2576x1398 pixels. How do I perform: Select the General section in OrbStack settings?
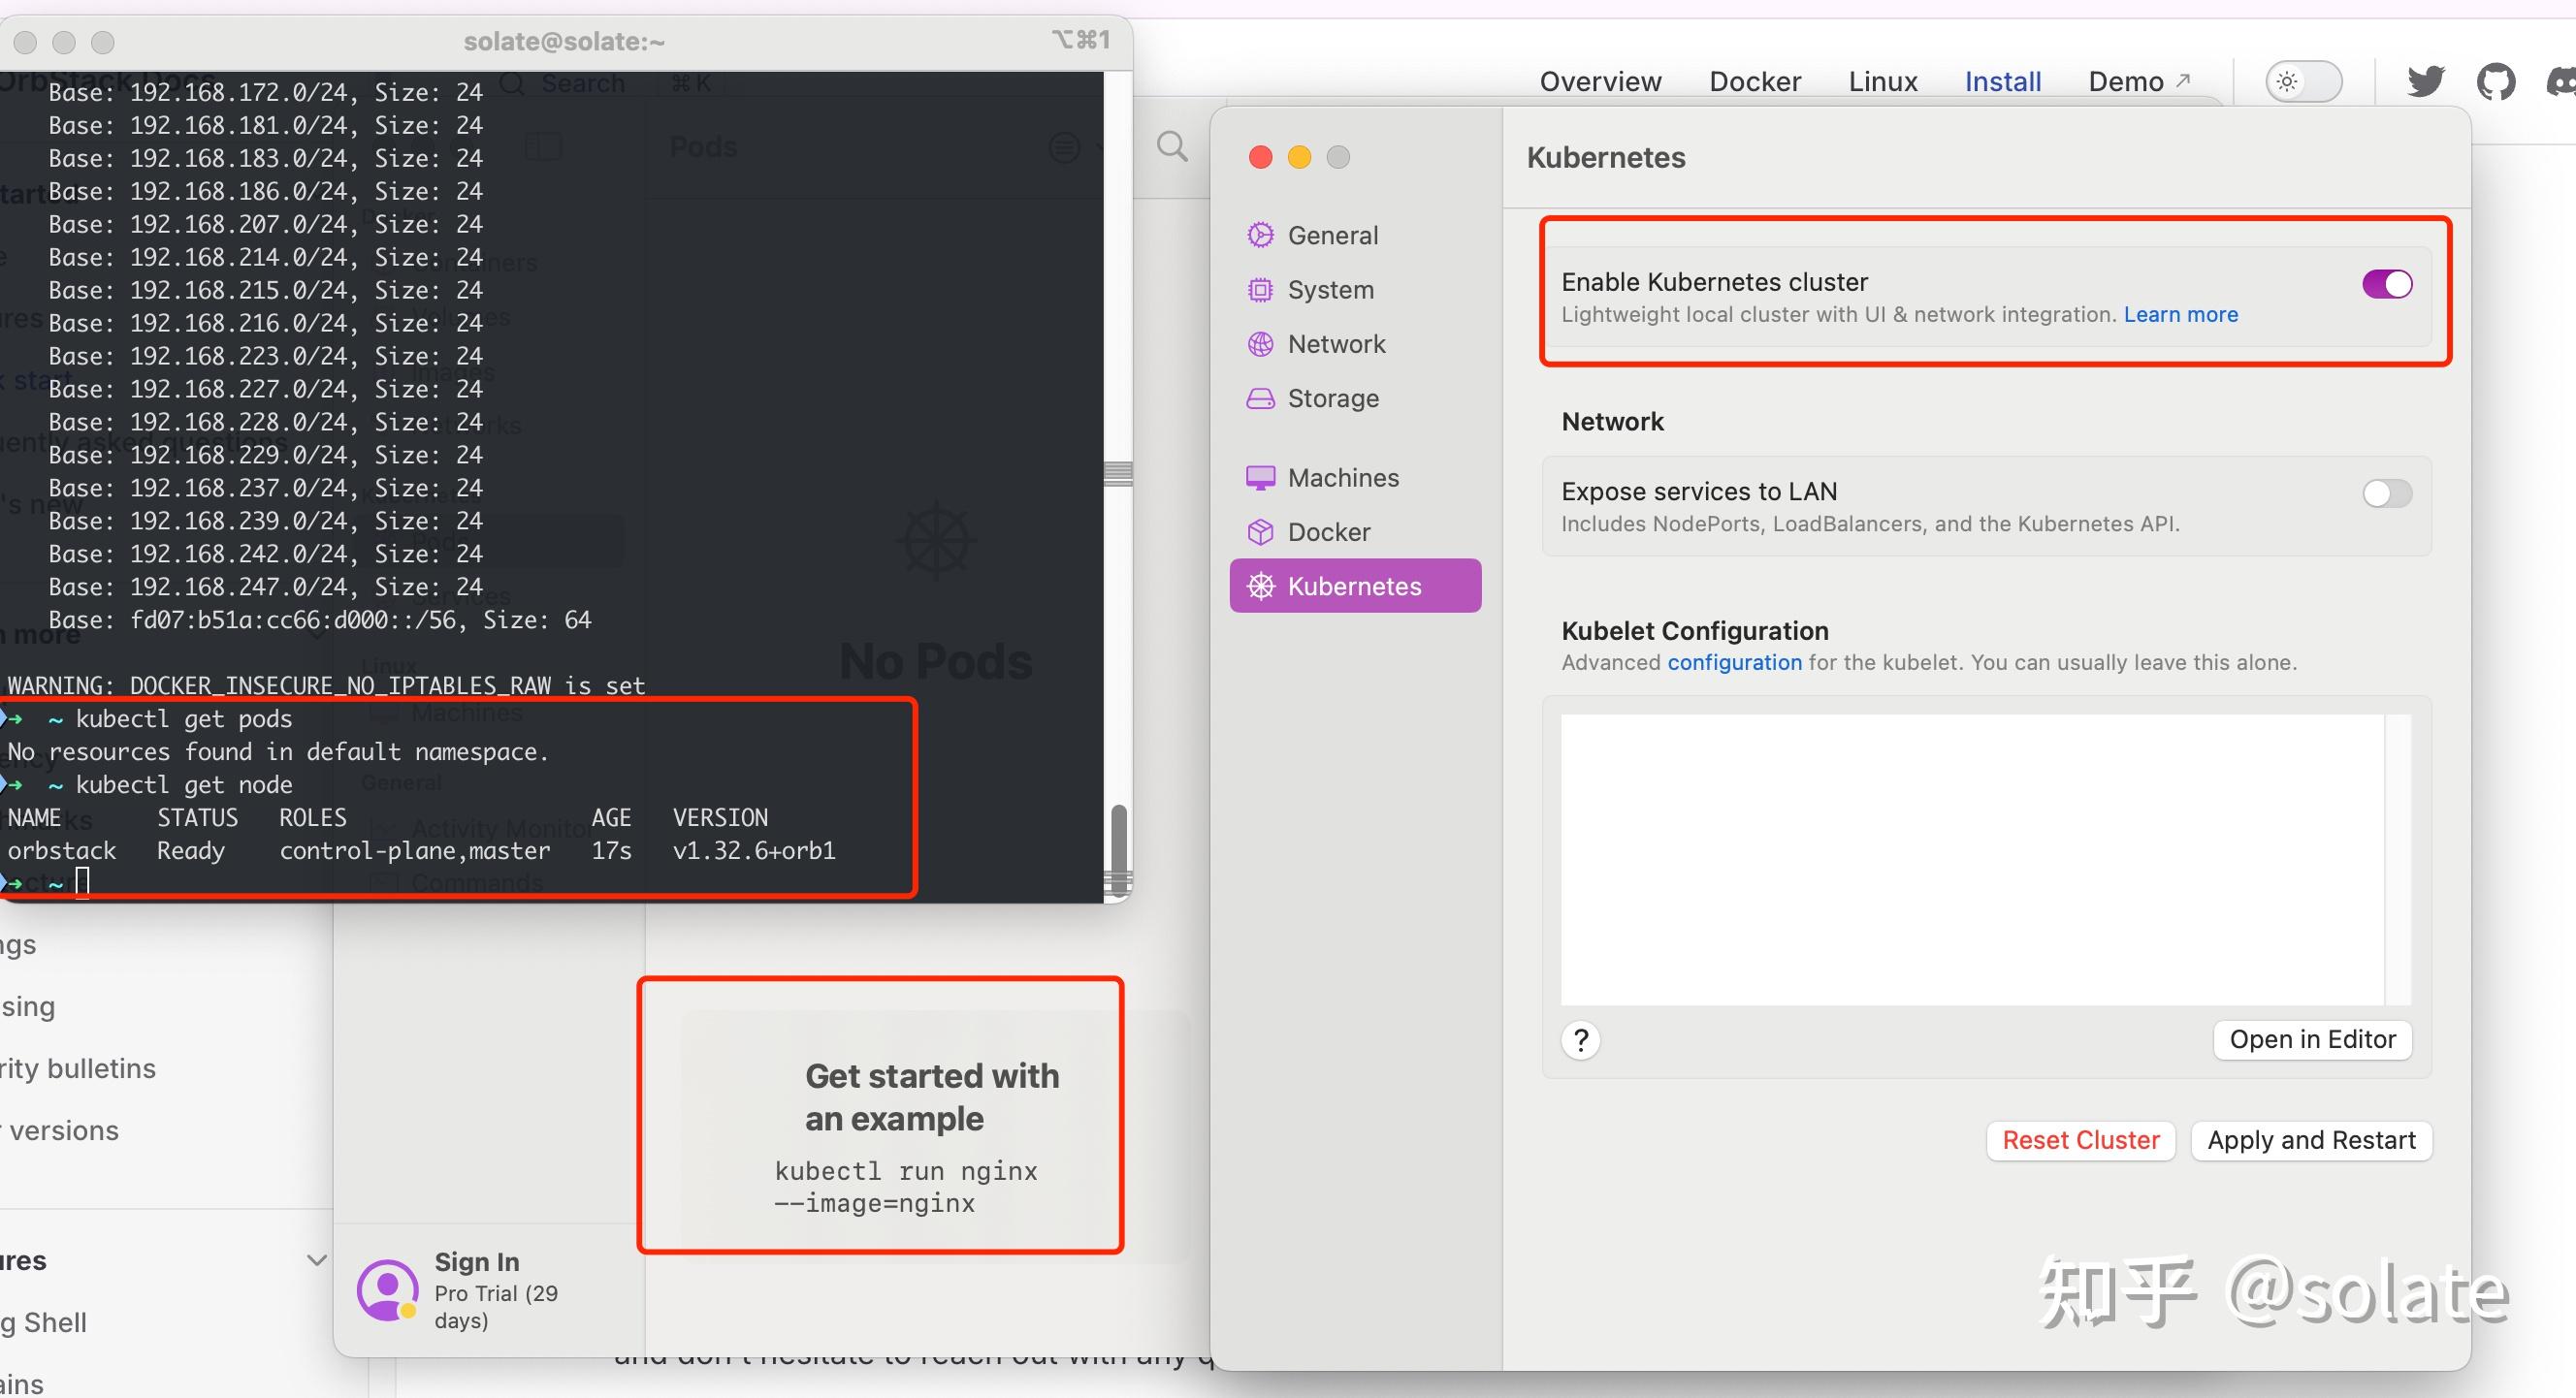tap(1331, 234)
